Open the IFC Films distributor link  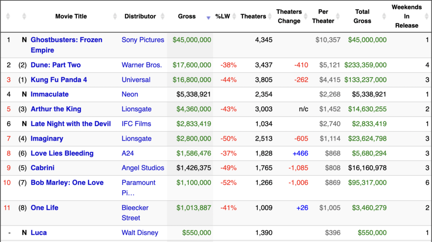coord(136,124)
